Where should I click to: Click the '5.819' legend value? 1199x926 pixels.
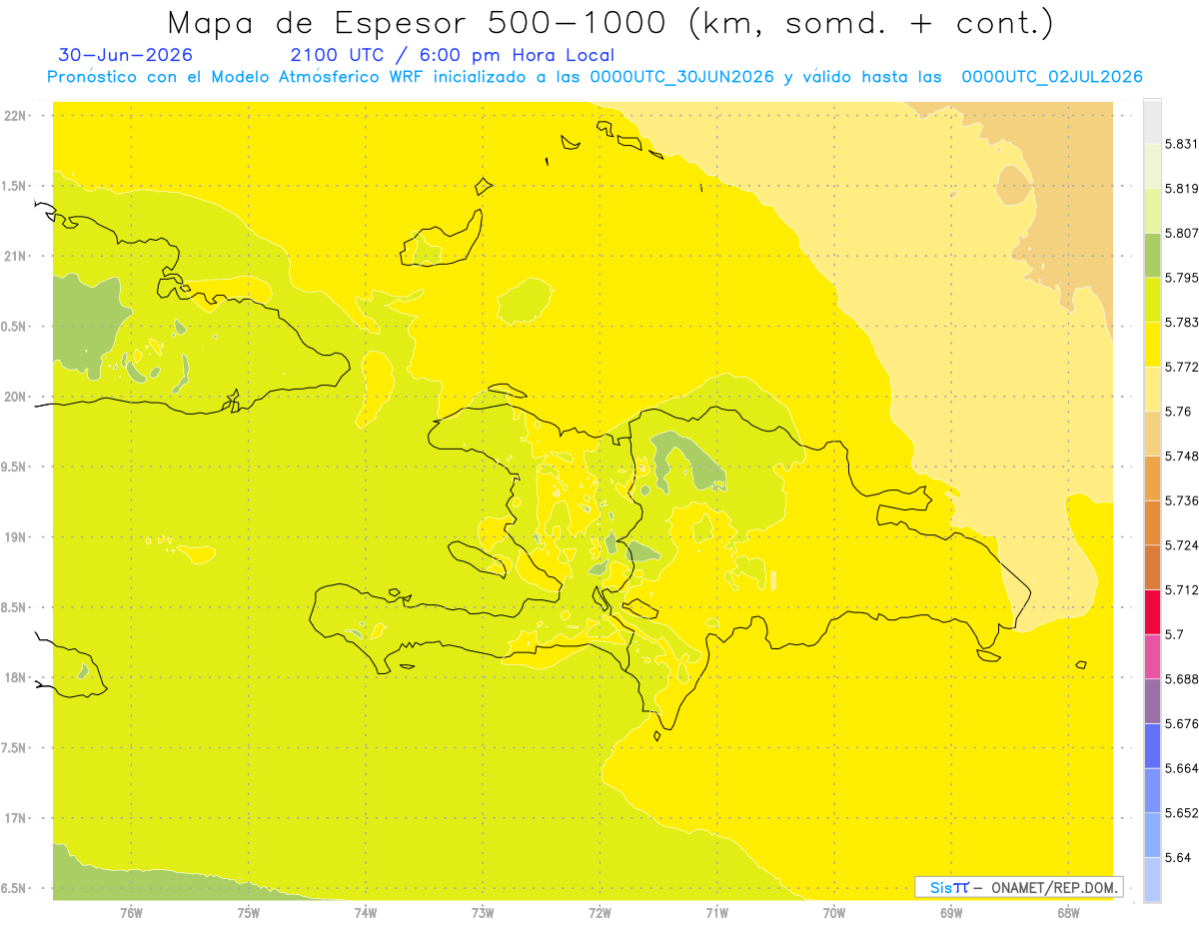[x=1182, y=189]
